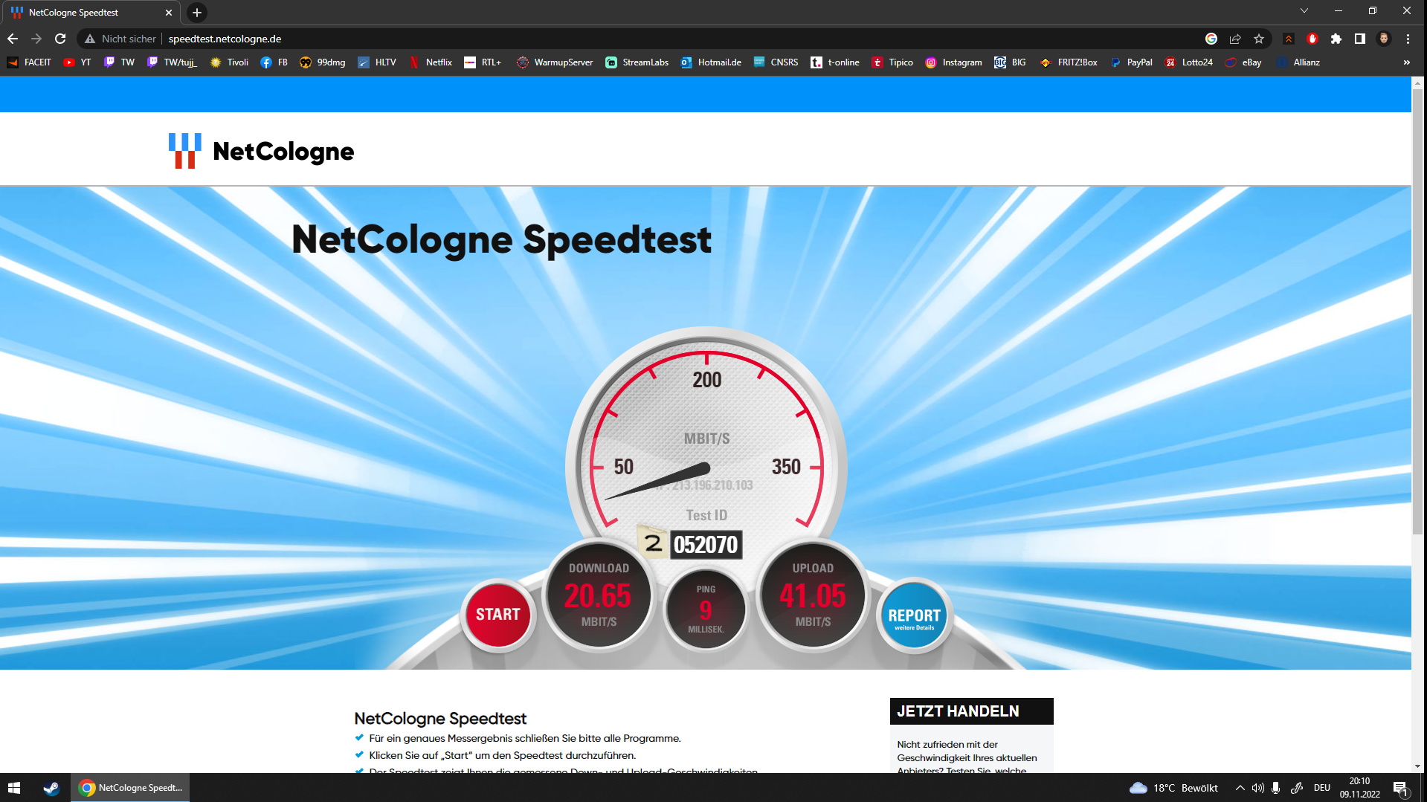1427x802 pixels.
Task: Open the Tivoli bookmark
Action: click(230, 62)
